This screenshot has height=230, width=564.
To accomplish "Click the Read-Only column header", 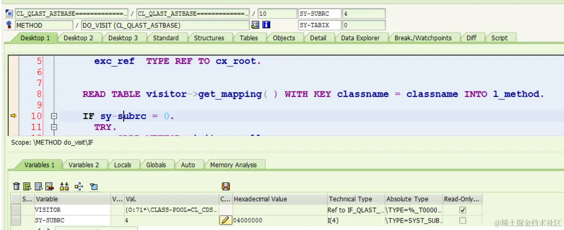I will coord(462,199).
